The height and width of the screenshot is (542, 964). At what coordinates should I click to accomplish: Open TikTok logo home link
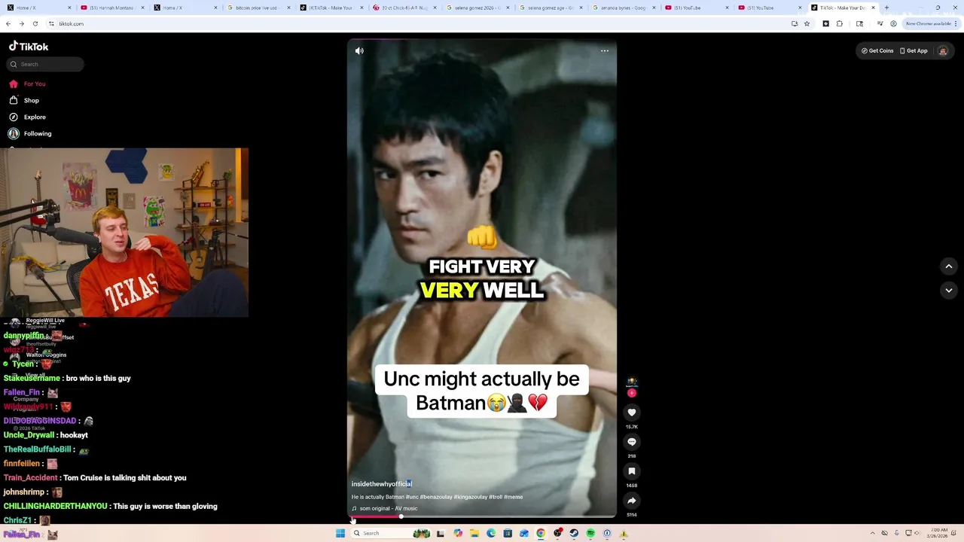point(29,46)
